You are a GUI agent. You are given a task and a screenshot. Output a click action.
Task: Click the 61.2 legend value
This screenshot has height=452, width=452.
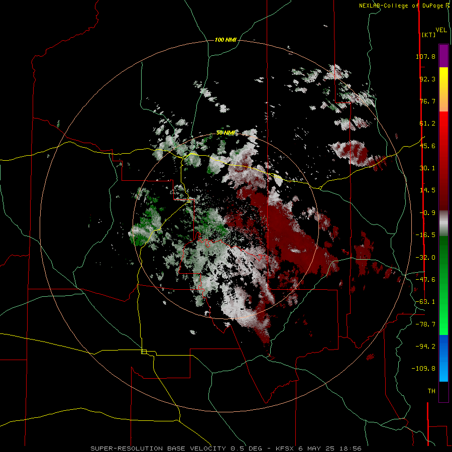[x=427, y=124]
